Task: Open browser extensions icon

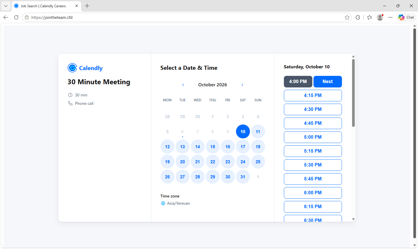Action: pos(358,17)
